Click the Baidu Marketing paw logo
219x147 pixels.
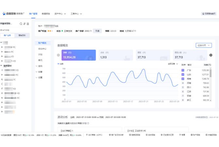[4, 14]
